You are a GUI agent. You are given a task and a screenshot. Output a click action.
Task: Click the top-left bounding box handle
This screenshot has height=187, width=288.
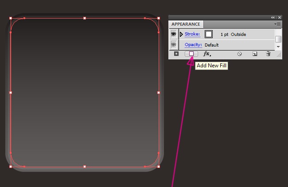point(11,18)
